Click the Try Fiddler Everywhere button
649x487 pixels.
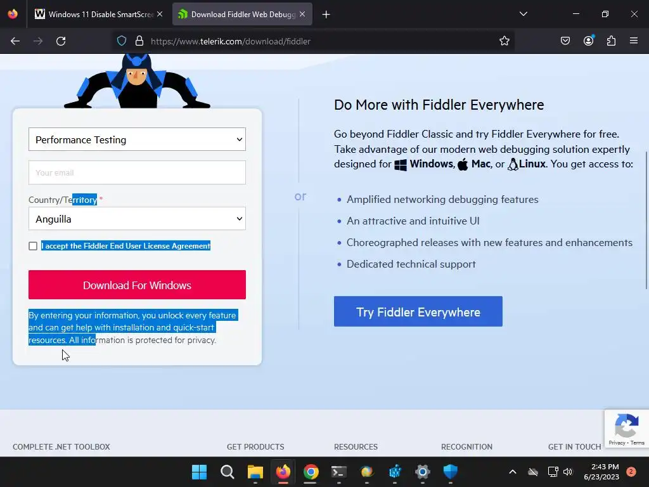click(418, 311)
